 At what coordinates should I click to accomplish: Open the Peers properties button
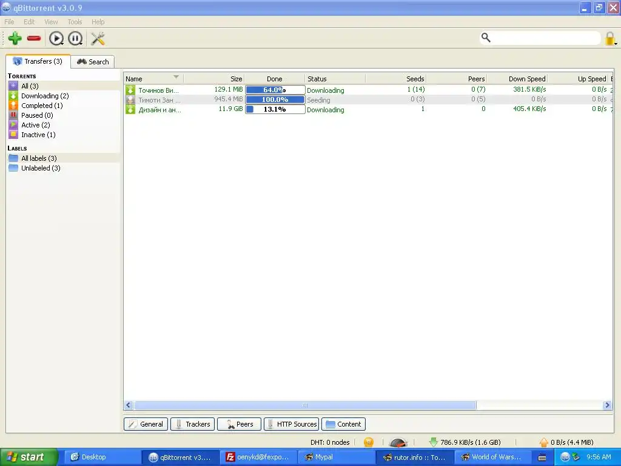239,424
